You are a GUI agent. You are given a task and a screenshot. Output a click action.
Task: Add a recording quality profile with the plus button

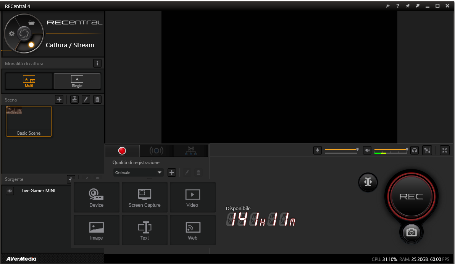[x=172, y=172]
